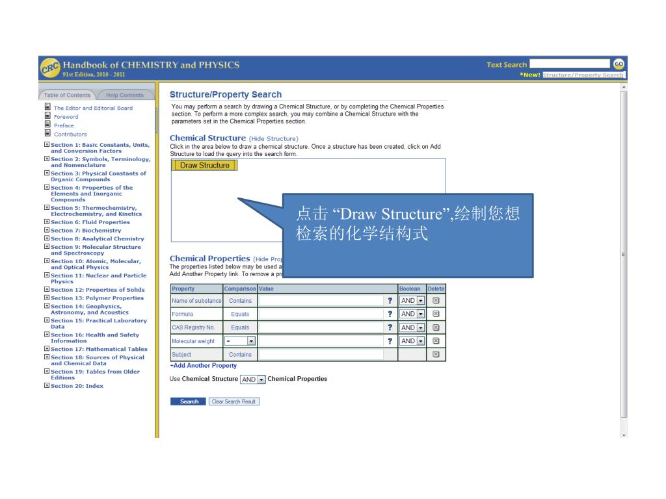Click CAS Registry No. value field
This screenshot has width=666, height=499.
tap(321, 327)
